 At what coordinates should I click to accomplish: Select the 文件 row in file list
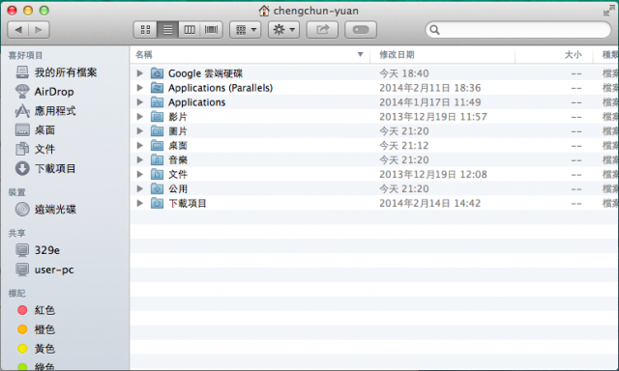(x=374, y=174)
